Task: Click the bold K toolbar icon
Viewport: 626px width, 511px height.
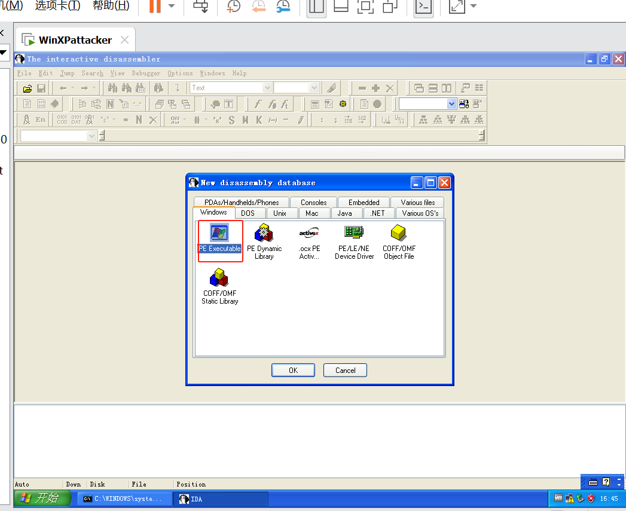Action: pyautogui.click(x=259, y=120)
